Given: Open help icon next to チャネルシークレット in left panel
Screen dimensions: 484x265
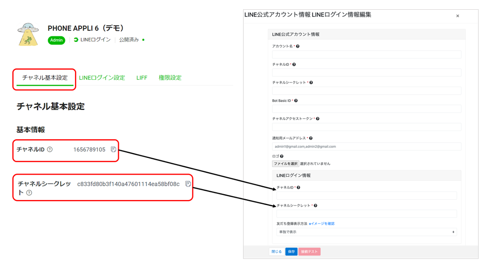Looking at the screenshot, I should click(x=29, y=193).
